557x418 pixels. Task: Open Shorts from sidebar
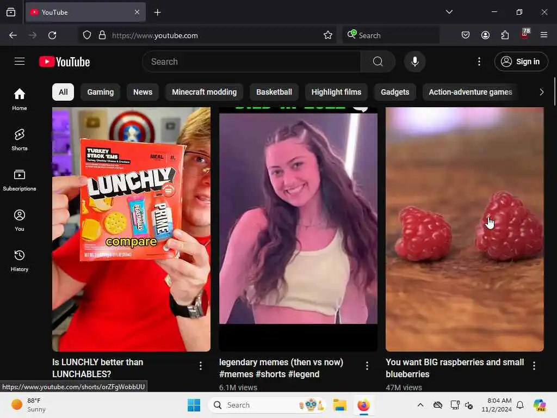point(20,140)
